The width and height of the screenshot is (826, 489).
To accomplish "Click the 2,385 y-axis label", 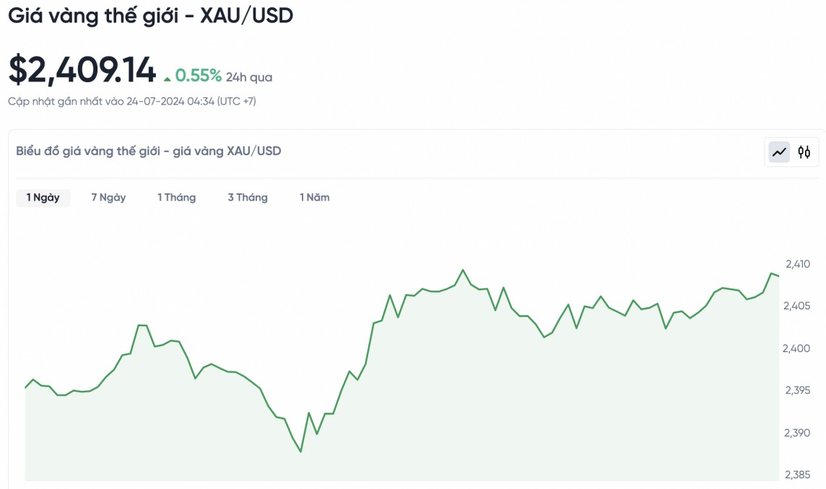I will [x=797, y=475].
